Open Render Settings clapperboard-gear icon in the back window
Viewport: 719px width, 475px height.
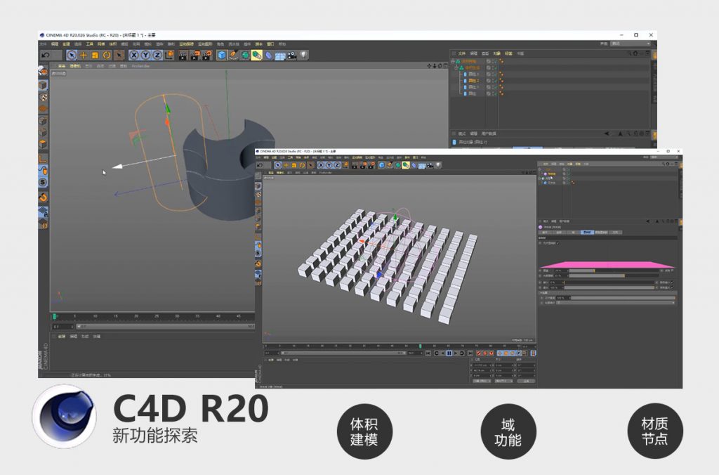point(207,56)
